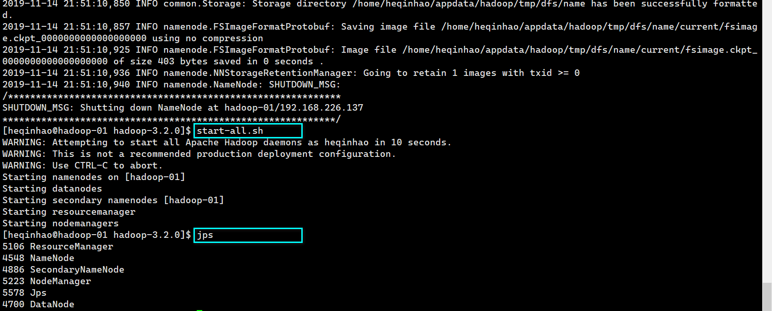Click the warning about starting daemons in 10 seconds
The height and width of the screenshot is (311, 772).
[227, 143]
